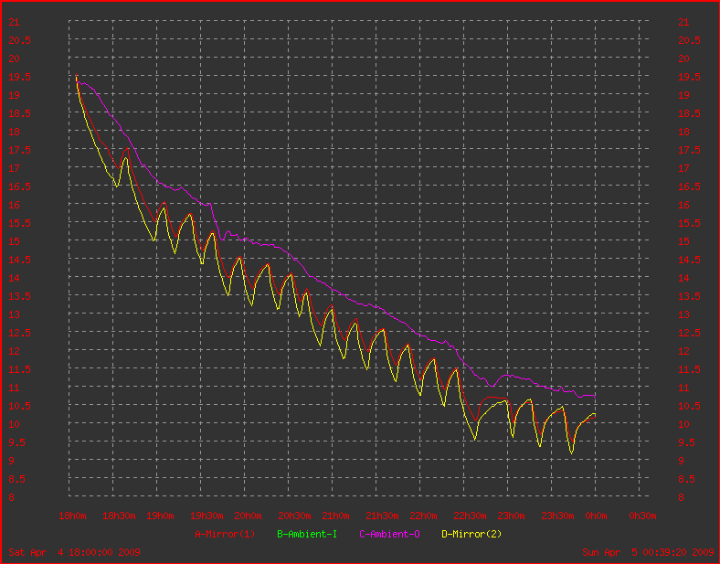
Task: Select the 0h30m time axis label
Action: pyautogui.click(x=642, y=516)
